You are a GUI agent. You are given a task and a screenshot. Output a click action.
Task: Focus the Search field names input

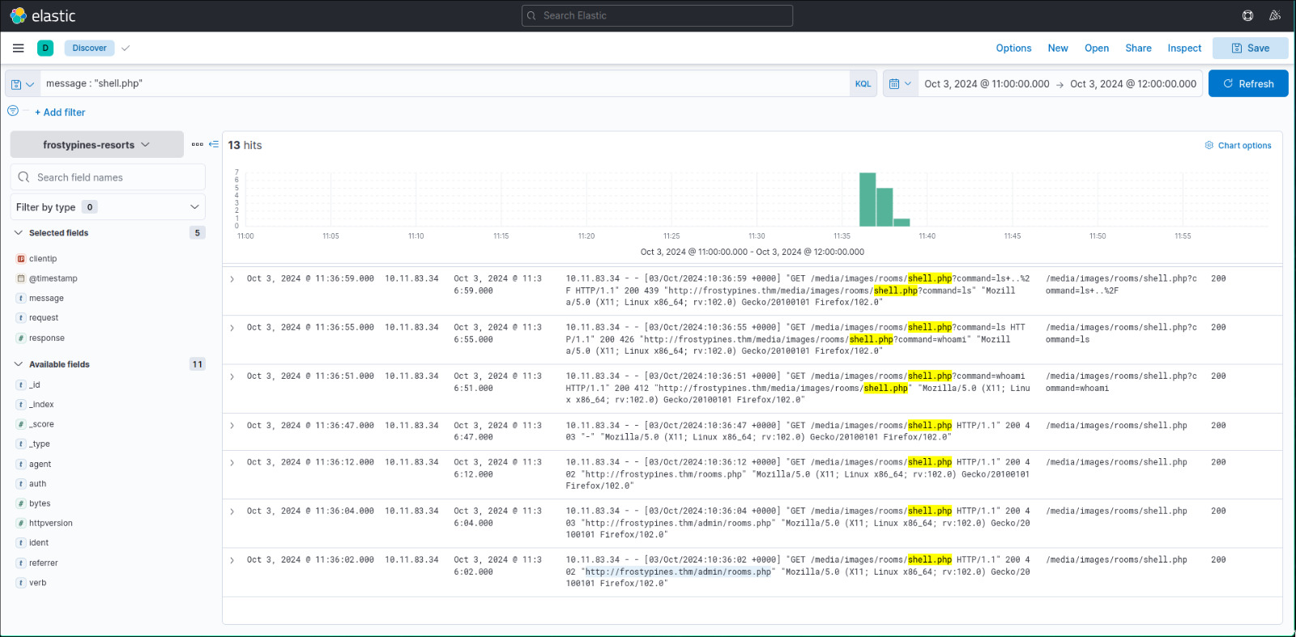pyautogui.click(x=113, y=177)
